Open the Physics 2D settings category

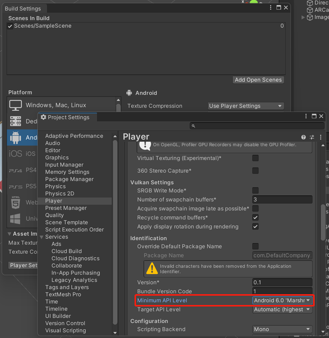tap(60, 194)
